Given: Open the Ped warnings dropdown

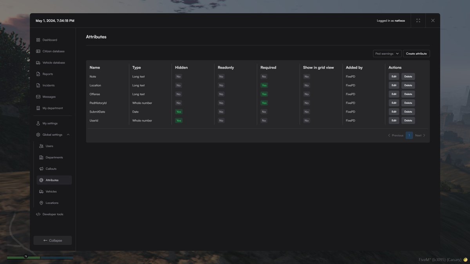Looking at the screenshot, I should (387, 54).
